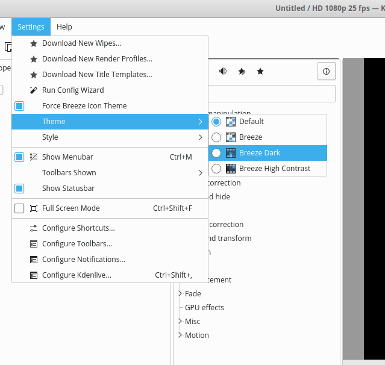Expand the Misc effects category
This screenshot has width=385, height=365.
[x=180, y=321]
